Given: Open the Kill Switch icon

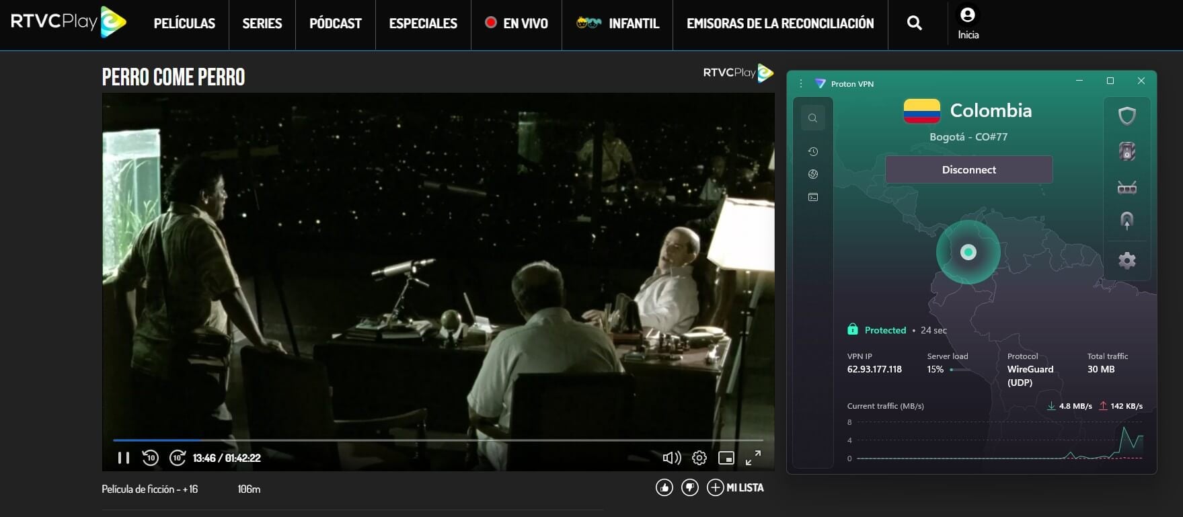Looking at the screenshot, I should pos(1127,151).
